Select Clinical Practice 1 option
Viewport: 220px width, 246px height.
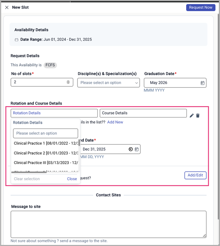tap(45, 143)
